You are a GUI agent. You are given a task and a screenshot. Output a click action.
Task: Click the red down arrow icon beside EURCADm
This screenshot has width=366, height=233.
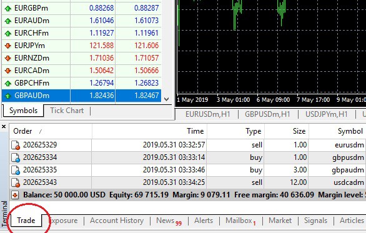tap(8, 71)
